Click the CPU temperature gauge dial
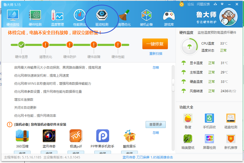Viewport: 244px width, 163px height. point(189,46)
